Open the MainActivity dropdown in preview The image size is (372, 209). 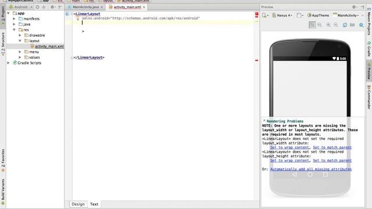click(x=346, y=15)
